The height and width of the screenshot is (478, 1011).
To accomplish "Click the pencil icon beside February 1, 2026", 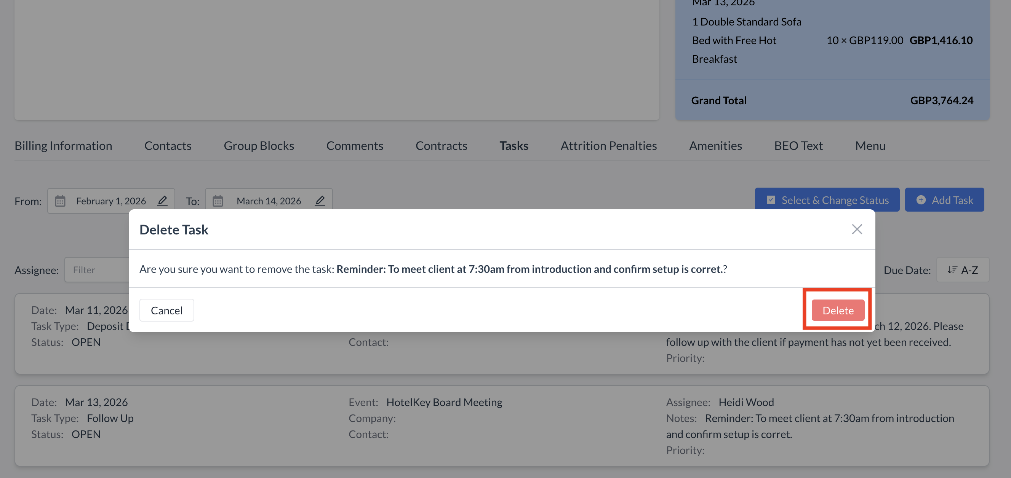I will pos(162,201).
